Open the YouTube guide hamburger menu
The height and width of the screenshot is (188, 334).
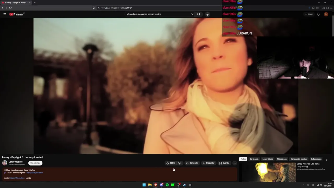click(4, 14)
